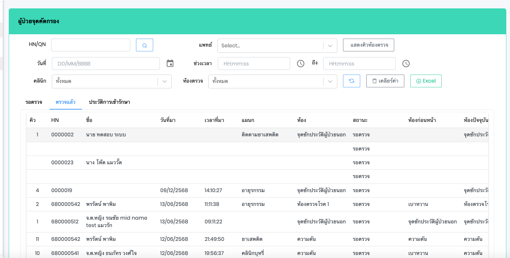510x258 pixels.
Task: Click time cell 21:49:50
Action: [214, 239]
